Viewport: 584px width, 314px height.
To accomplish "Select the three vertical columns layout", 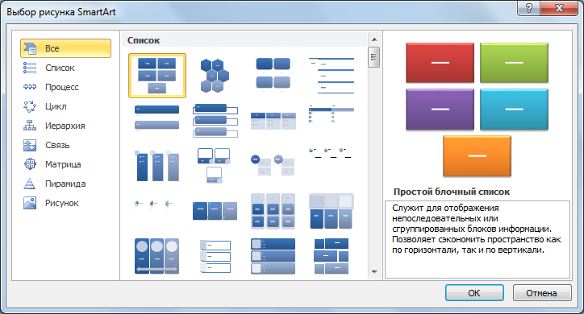I will coord(156,166).
